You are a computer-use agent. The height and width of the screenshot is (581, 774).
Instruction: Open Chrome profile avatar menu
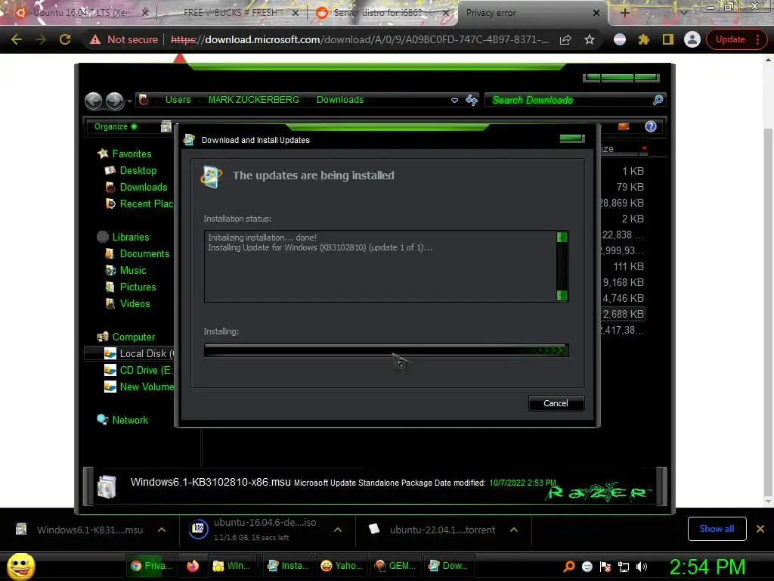point(692,39)
